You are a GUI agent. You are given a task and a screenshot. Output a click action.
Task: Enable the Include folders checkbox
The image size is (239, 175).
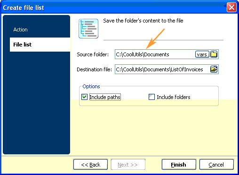[x=151, y=97]
